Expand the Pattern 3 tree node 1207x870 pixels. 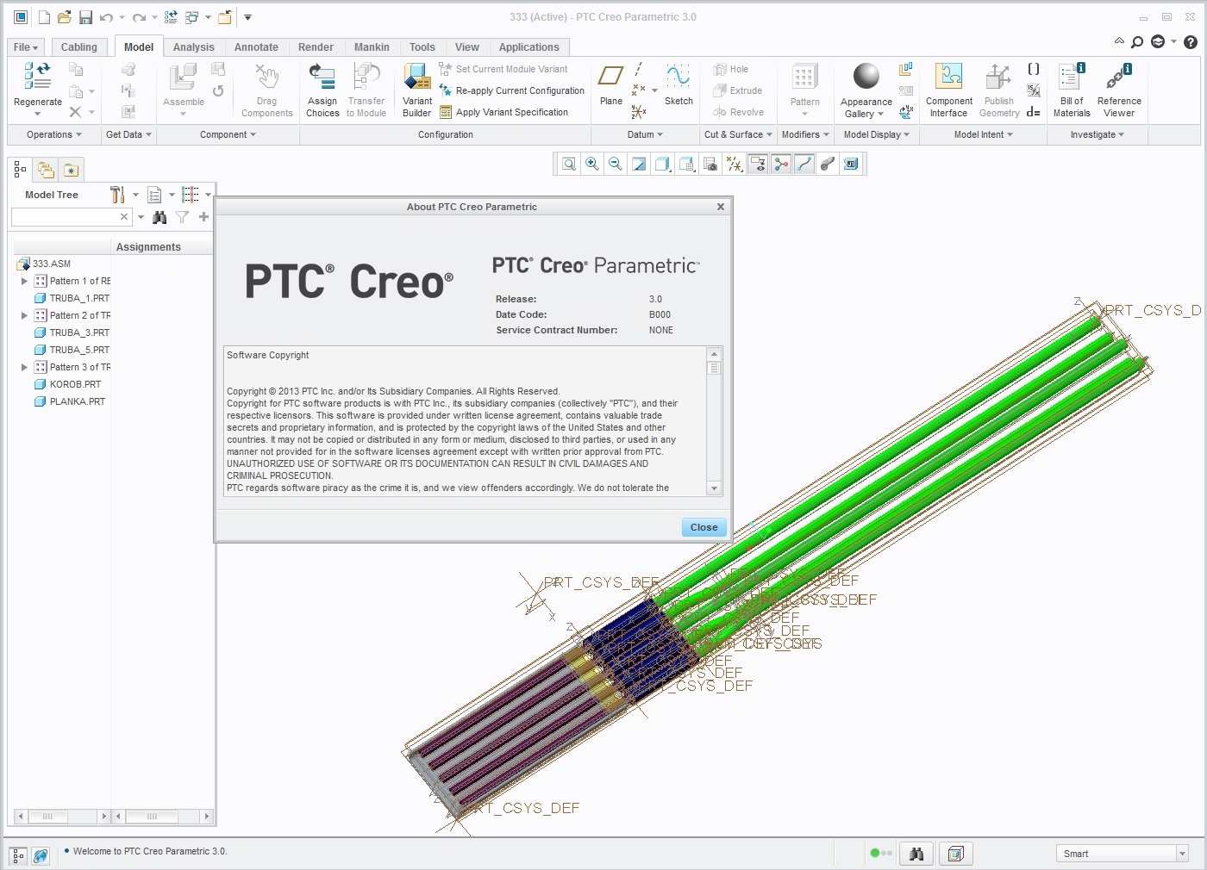(24, 367)
